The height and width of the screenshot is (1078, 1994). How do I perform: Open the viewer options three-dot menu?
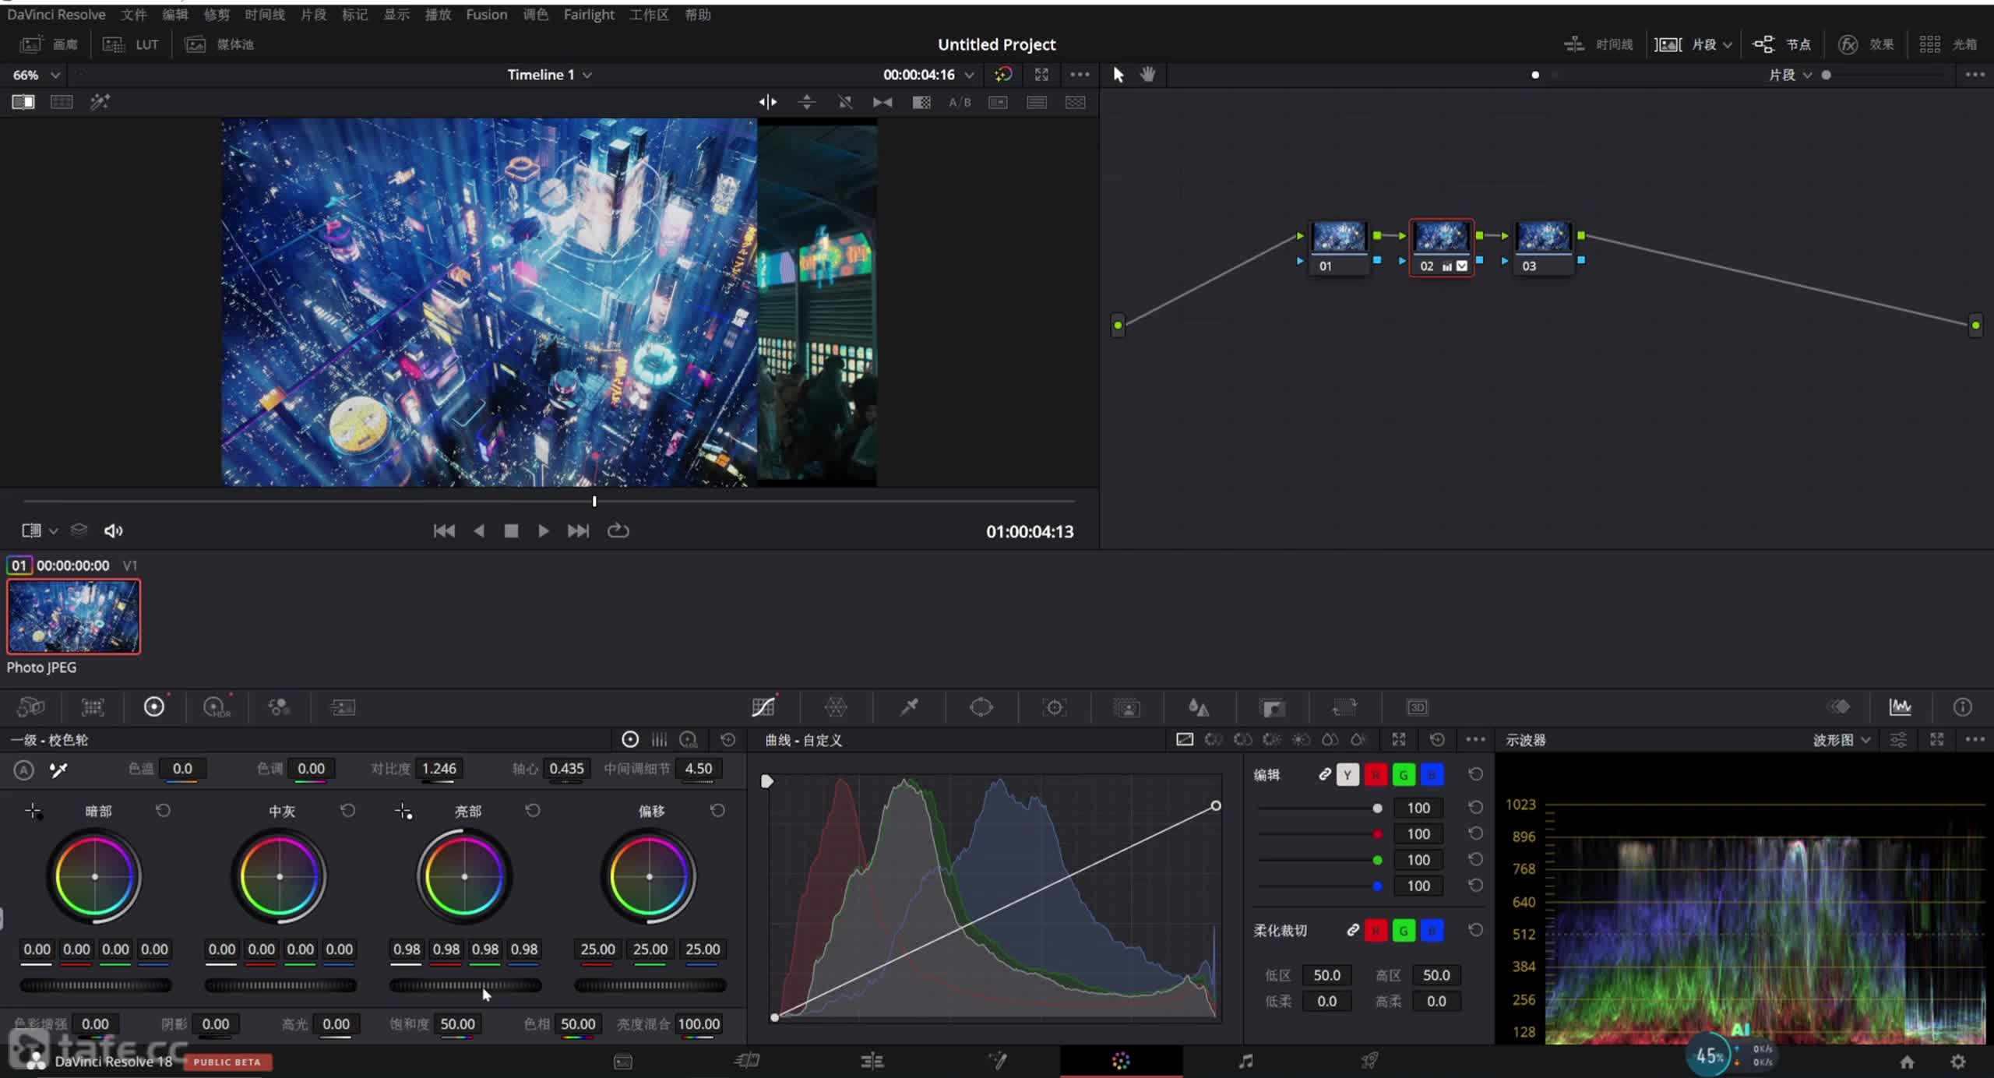(x=1080, y=74)
